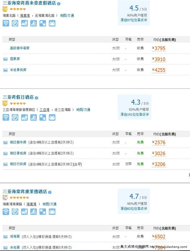Click the 三亚海棠湾康莱德酒店 hotel title
Screen dimensions: 190x251
click(25, 191)
